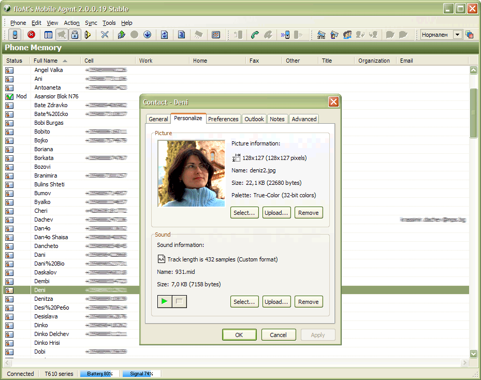Sort contacts by Full Name column header

click(50, 61)
